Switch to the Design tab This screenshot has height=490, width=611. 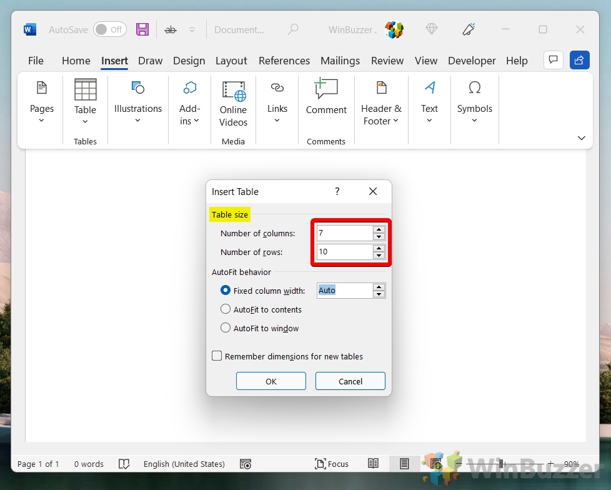coord(189,61)
